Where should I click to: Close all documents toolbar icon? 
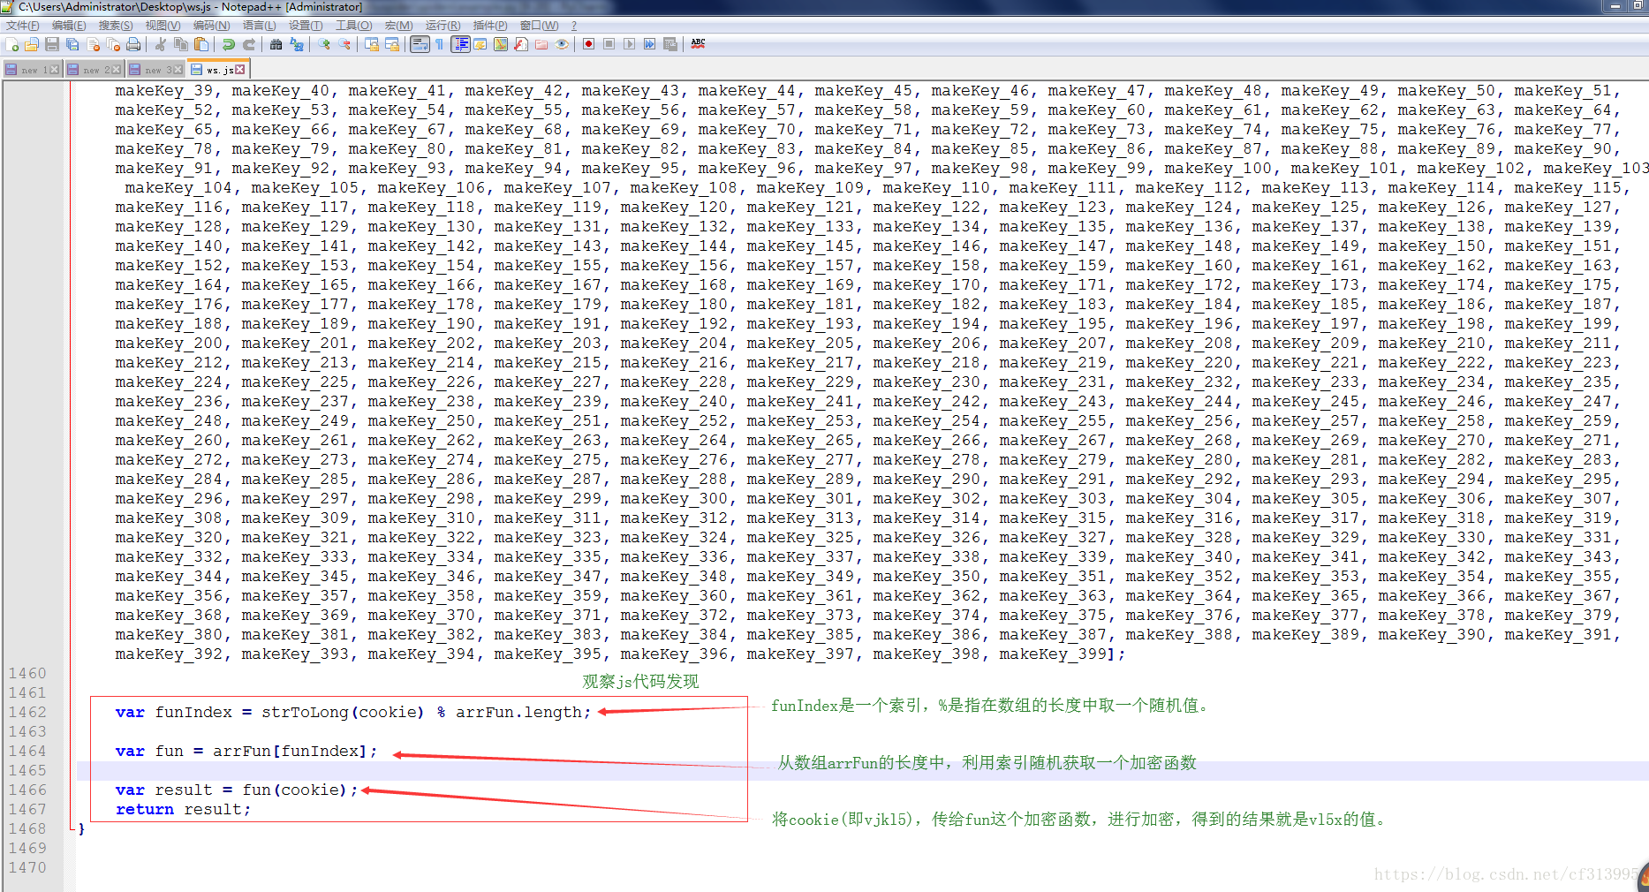click(x=113, y=44)
